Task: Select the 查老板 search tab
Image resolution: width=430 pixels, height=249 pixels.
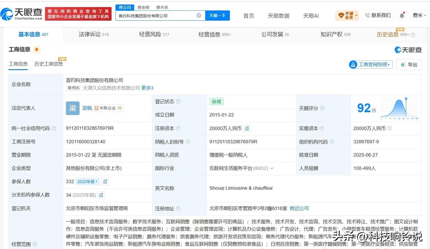Action: pyautogui.click(x=143, y=7)
